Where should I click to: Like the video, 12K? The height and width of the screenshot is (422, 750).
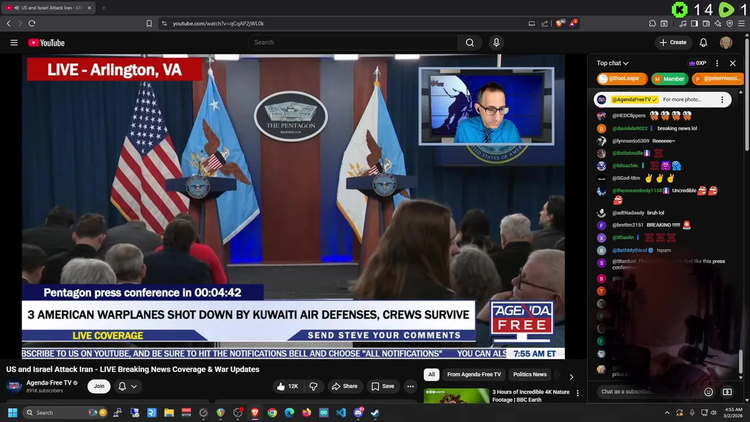287,386
